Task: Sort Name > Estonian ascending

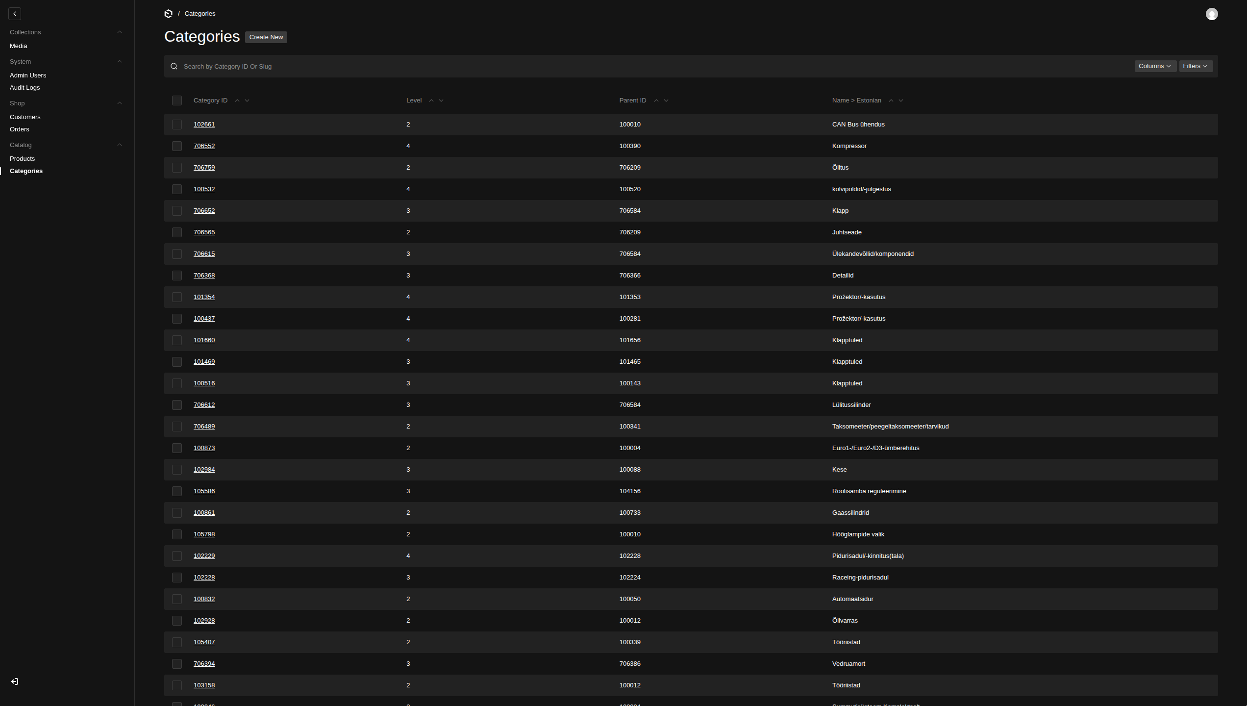Action: coord(891,101)
